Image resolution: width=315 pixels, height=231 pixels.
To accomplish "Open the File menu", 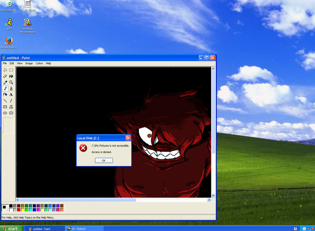I will [x=5, y=63].
